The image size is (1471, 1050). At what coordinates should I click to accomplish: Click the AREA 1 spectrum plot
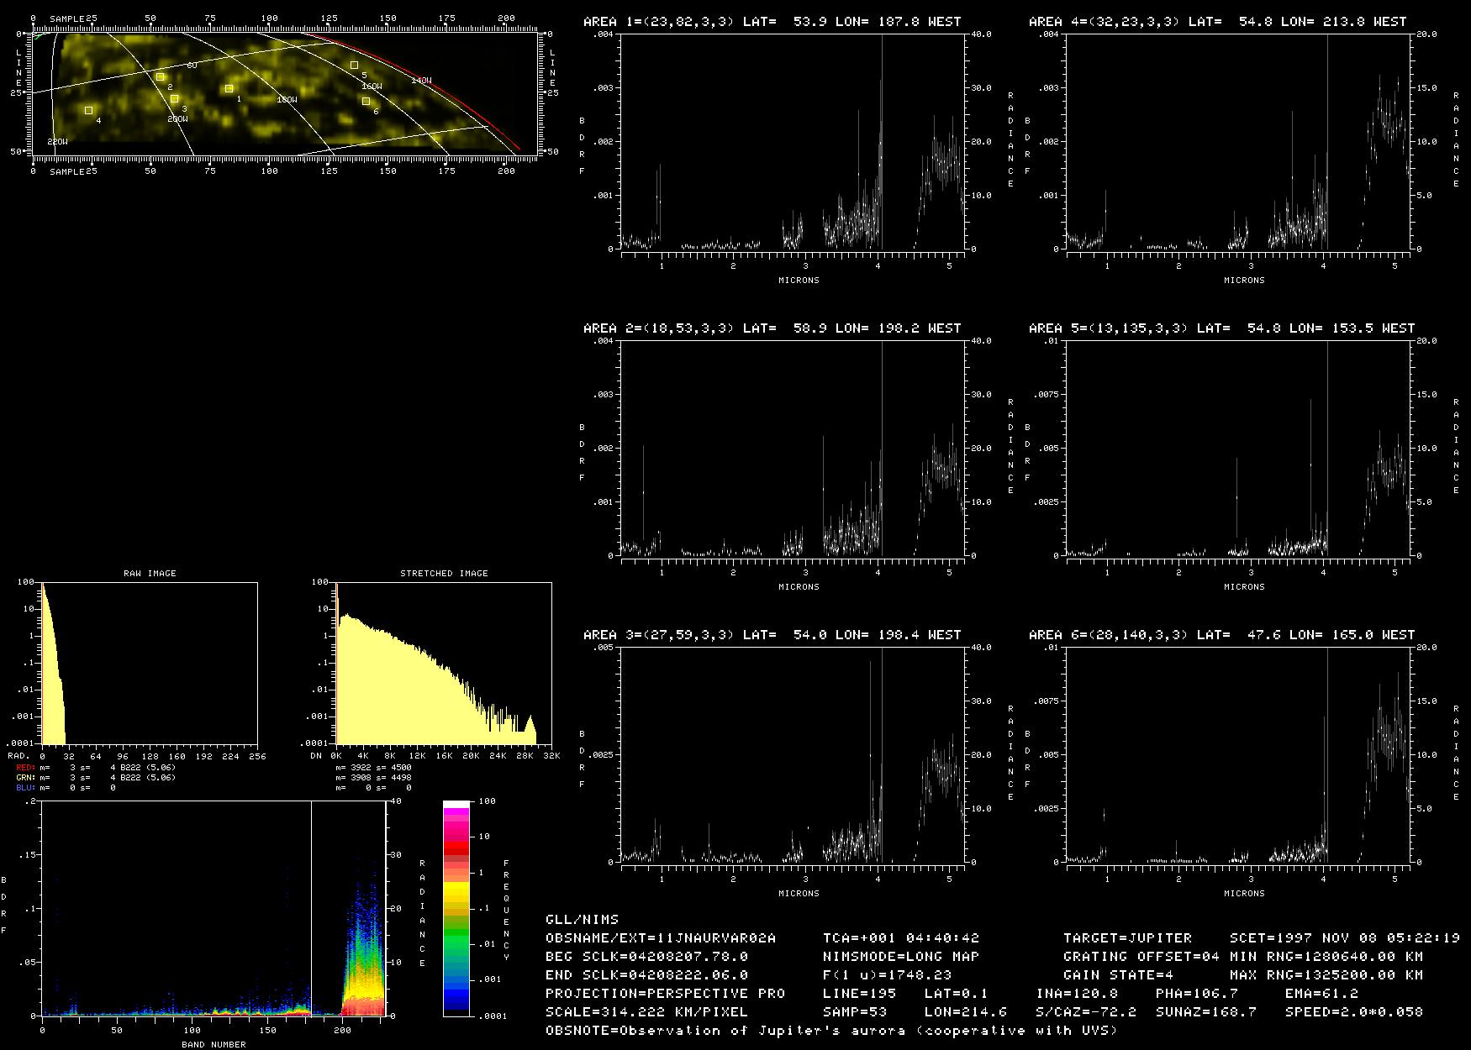793,142
